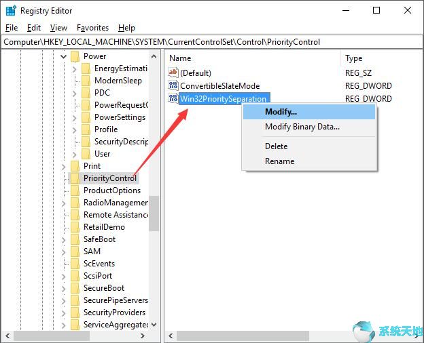Click the Win32PrioritySeparation DWORD icon
This screenshot has height=343, width=424.
tap(173, 99)
